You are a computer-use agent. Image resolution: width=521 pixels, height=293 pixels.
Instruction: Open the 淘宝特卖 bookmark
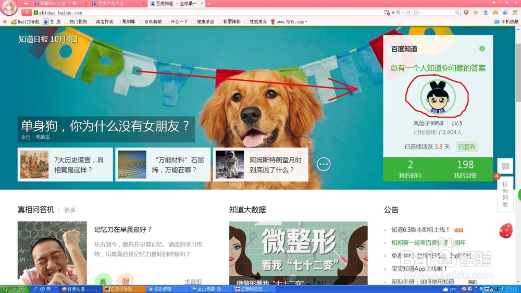point(102,21)
